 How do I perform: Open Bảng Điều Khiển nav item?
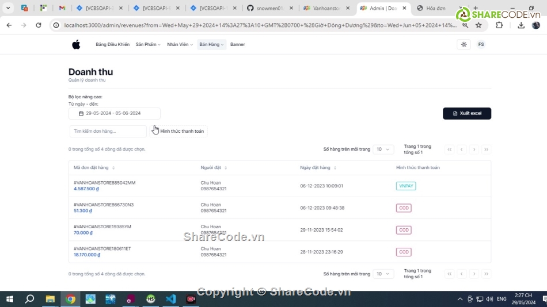click(x=113, y=45)
